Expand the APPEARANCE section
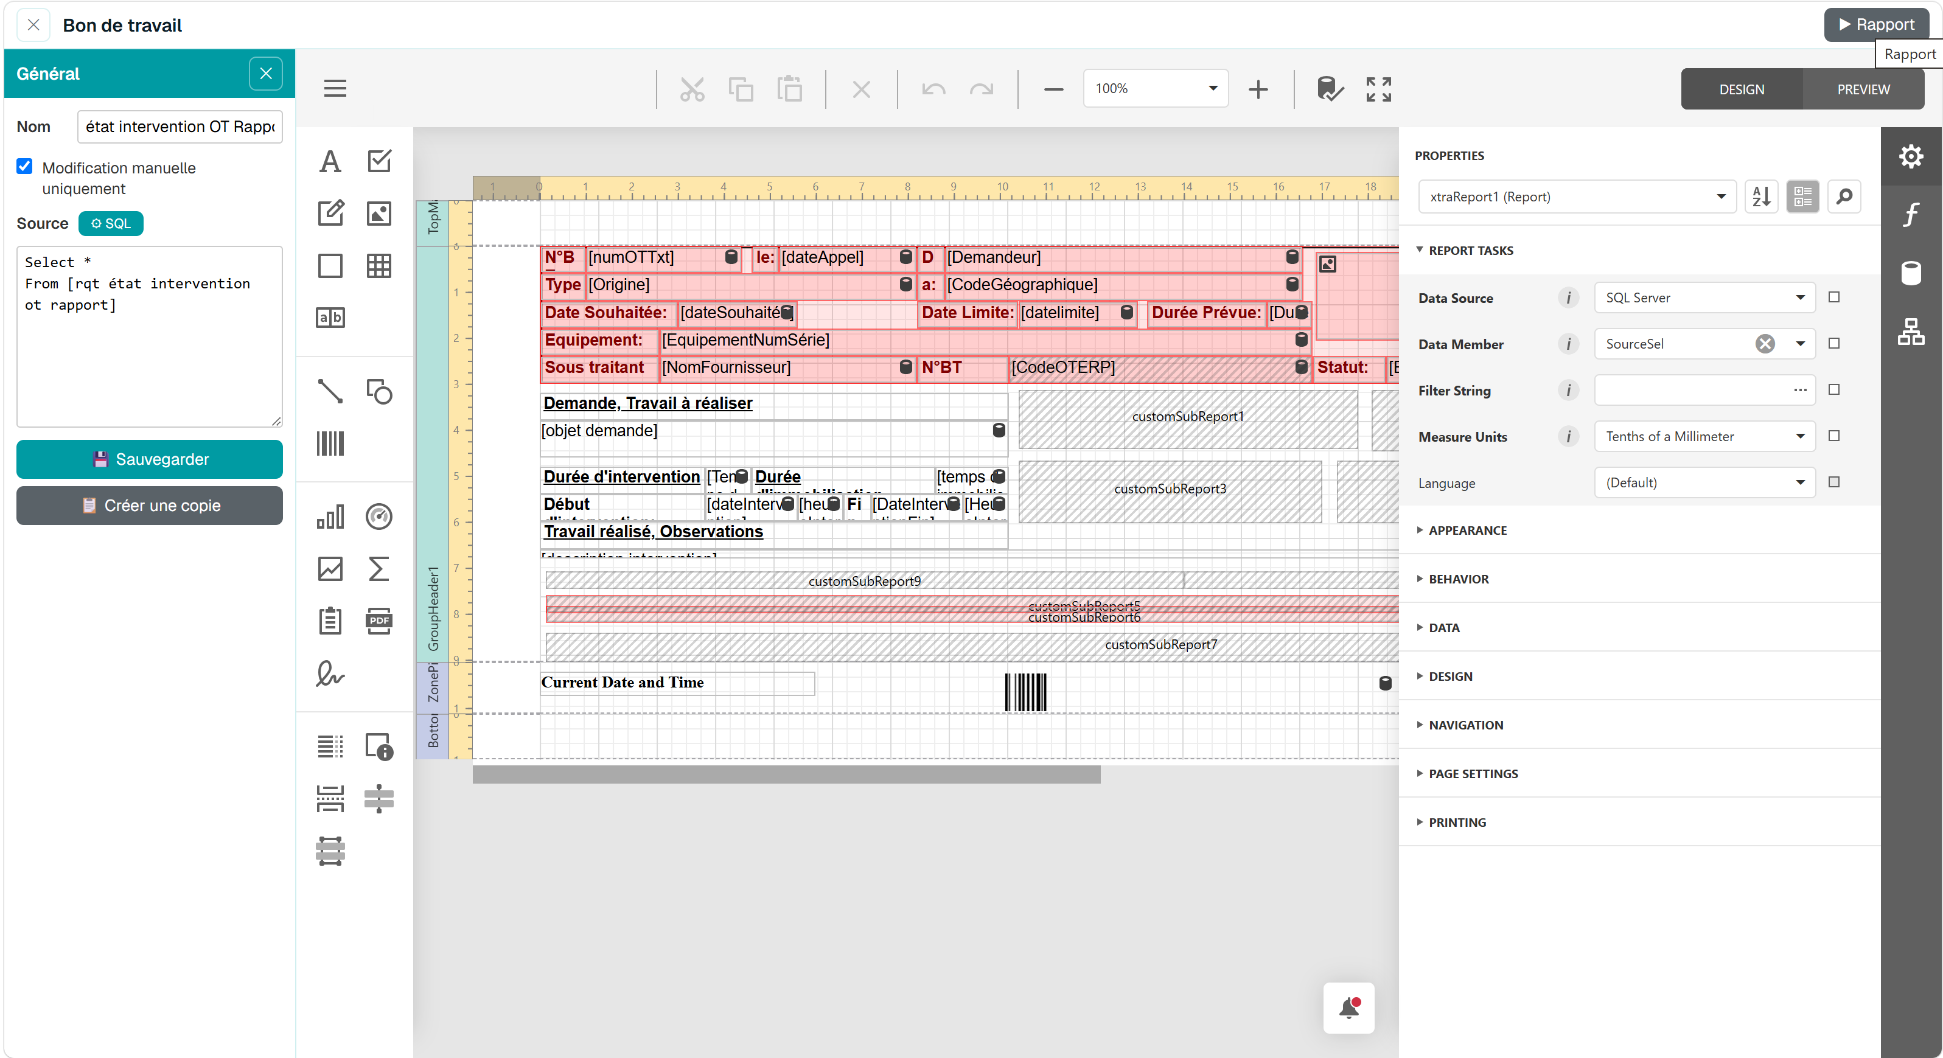 (1467, 530)
